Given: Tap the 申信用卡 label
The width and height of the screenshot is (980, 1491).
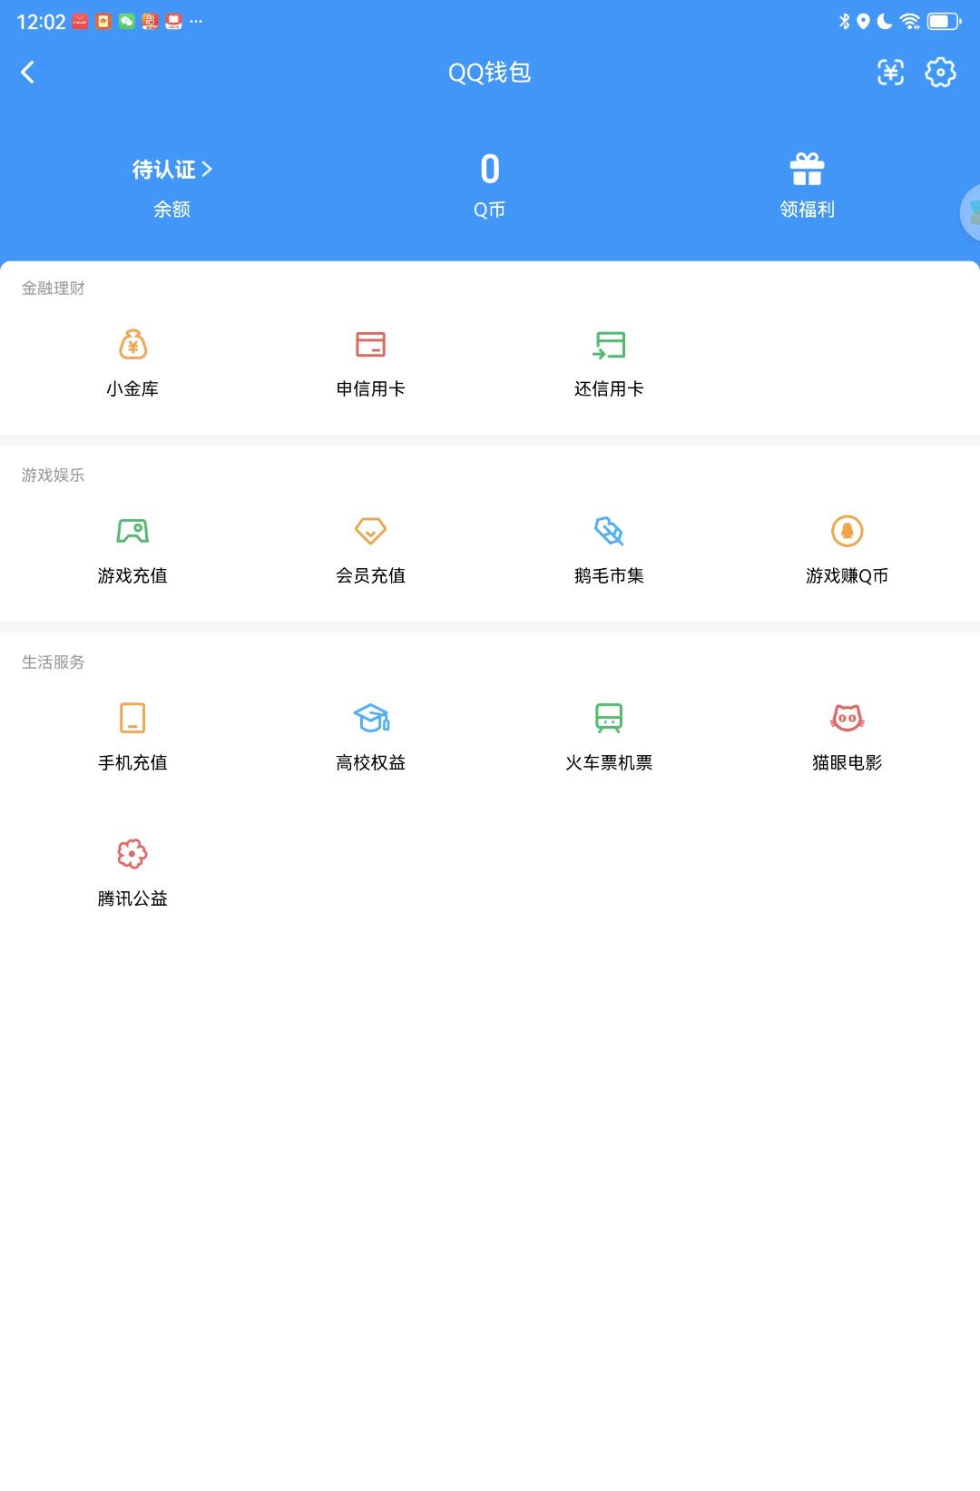Looking at the screenshot, I should 370,389.
